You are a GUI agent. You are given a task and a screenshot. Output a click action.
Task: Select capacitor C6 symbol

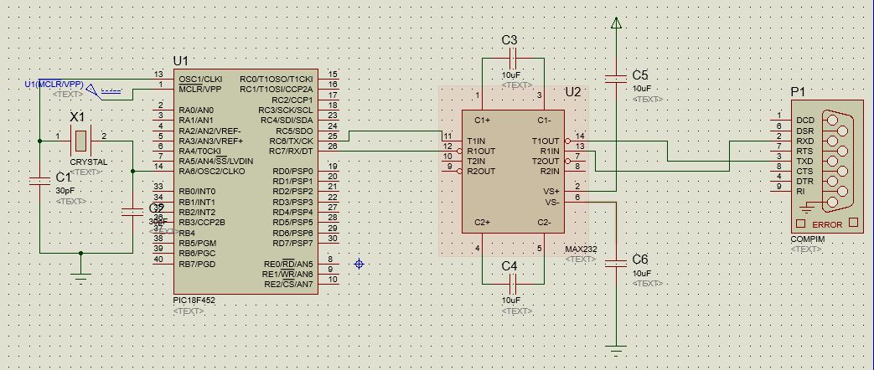[616, 263]
